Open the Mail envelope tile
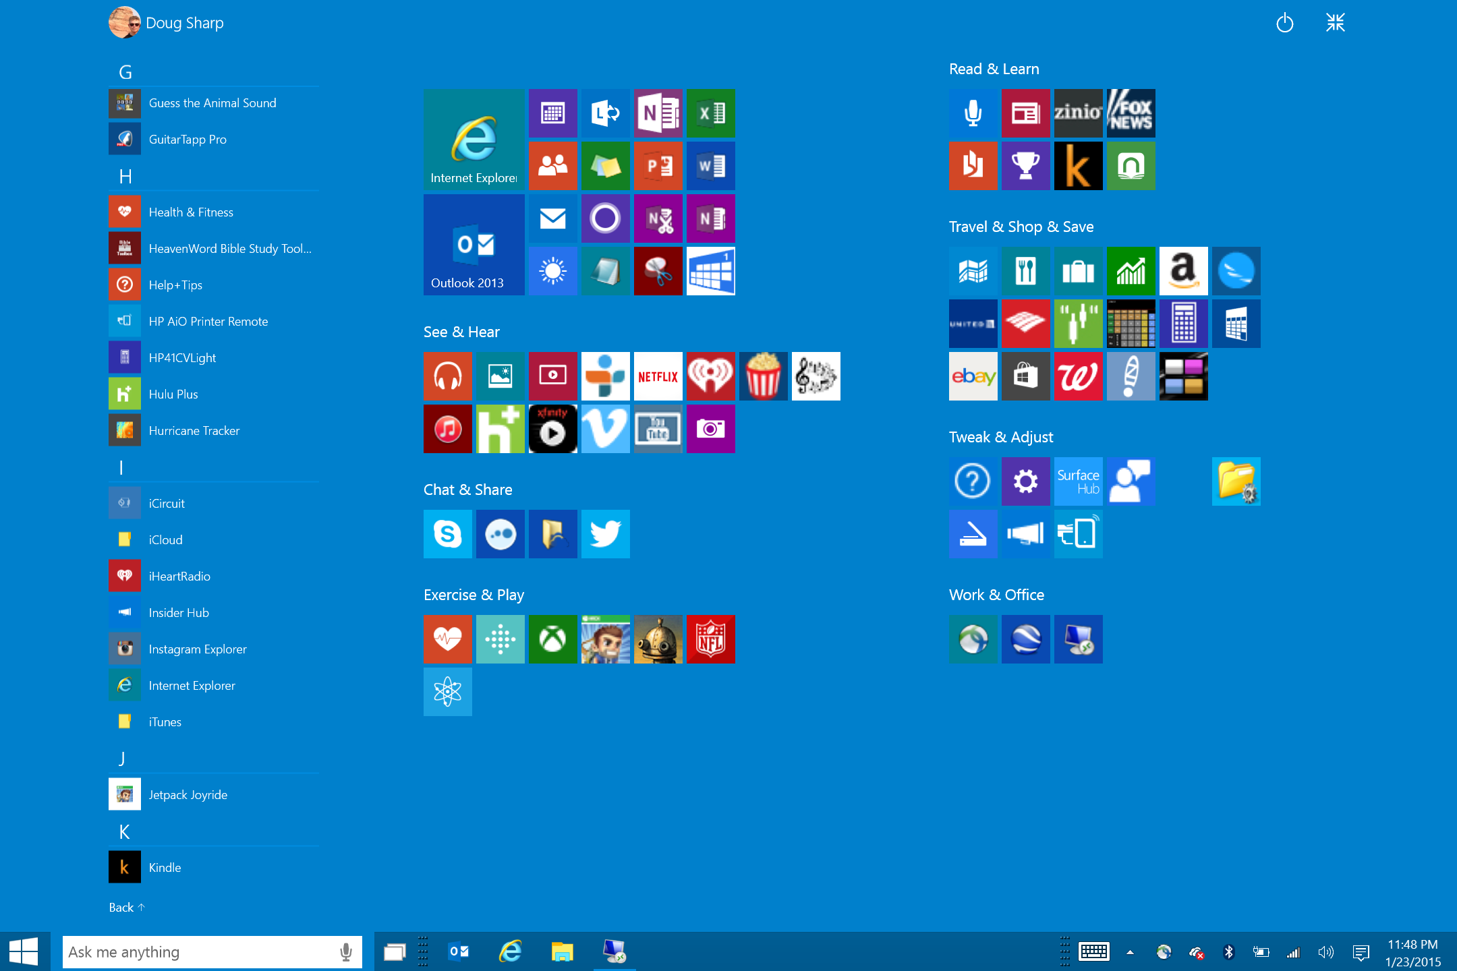Viewport: 1457px width, 971px height. pyautogui.click(x=553, y=218)
